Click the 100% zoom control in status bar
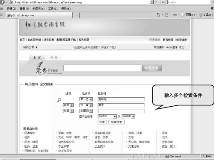This screenshot has width=214, height=160. pos(207,156)
